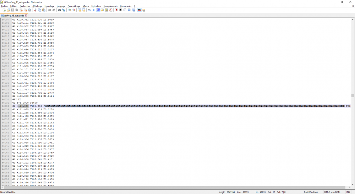Click the Ln : 46033 status entry

261,192
